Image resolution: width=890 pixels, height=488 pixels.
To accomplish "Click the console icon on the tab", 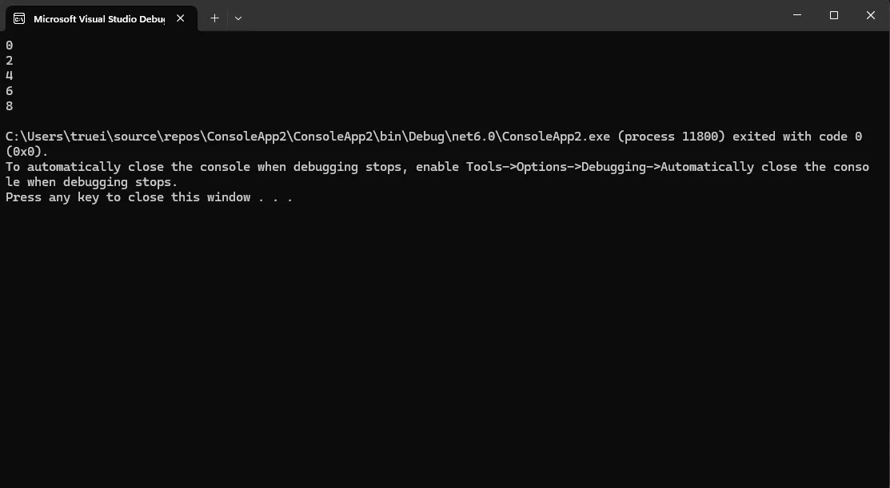I will point(18,18).
